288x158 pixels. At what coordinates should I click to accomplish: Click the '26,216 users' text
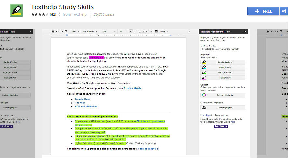[x=104, y=14]
